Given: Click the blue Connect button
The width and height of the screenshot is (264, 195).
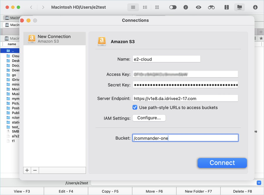Looking at the screenshot, I should 222,163.
